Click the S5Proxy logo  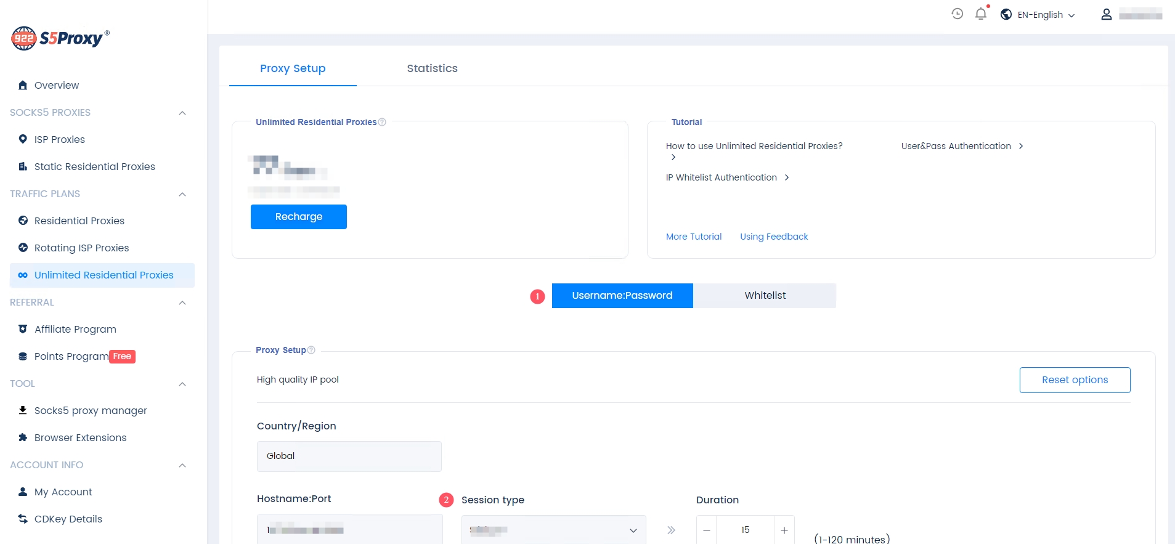click(x=60, y=38)
